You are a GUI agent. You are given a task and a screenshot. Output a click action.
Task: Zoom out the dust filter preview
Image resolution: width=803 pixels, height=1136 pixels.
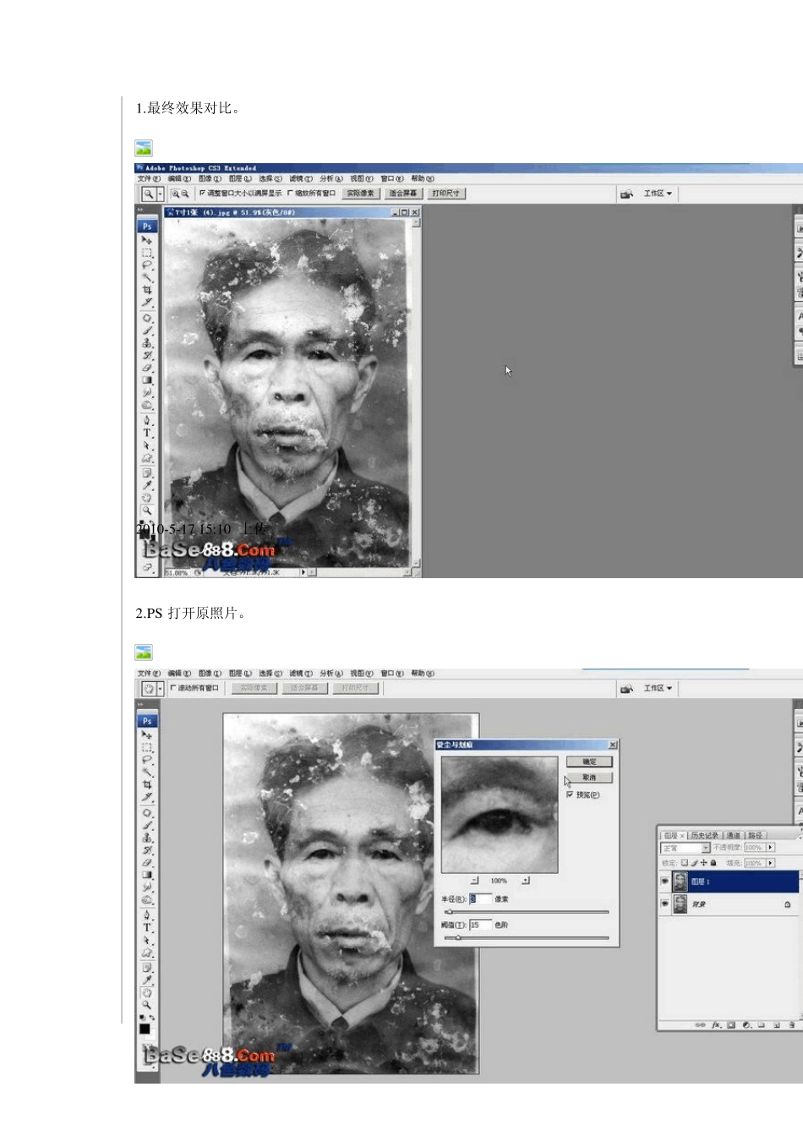(474, 880)
